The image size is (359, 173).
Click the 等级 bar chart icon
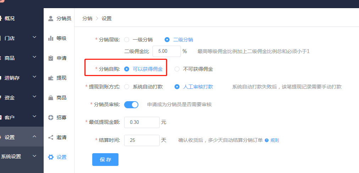coord(51,38)
